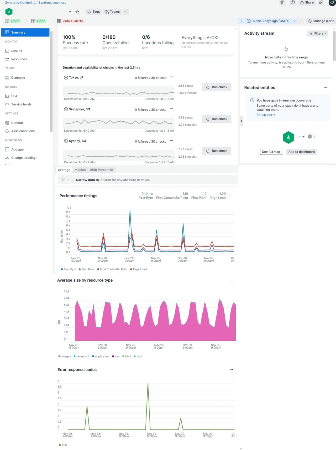Open more options for Tokyo, JP checks
This screenshot has height=450, width=336.
(171, 77)
